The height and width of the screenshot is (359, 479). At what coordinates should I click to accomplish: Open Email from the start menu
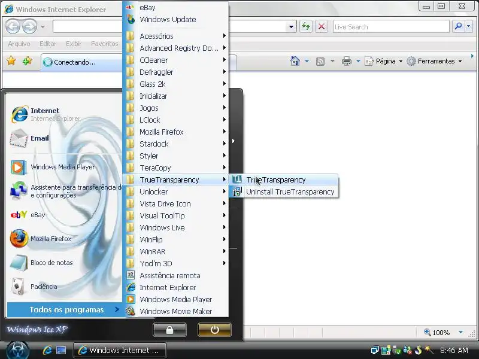[64, 138]
